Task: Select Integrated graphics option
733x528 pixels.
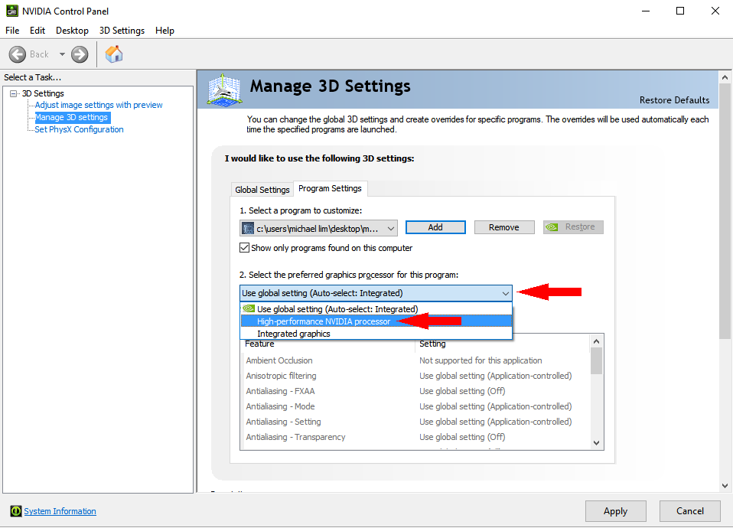Action: tap(376, 334)
